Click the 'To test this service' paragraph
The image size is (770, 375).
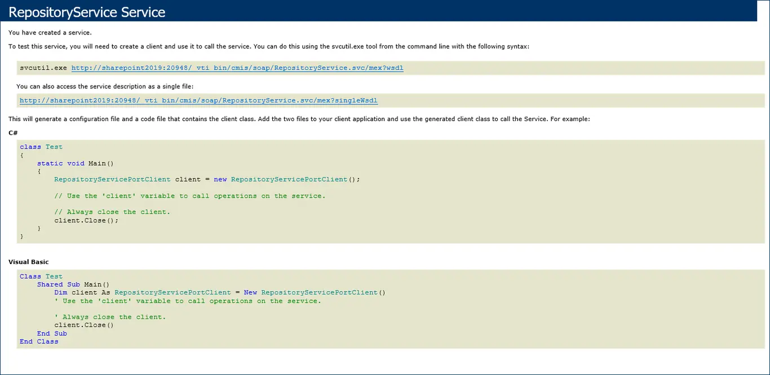tap(269, 47)
